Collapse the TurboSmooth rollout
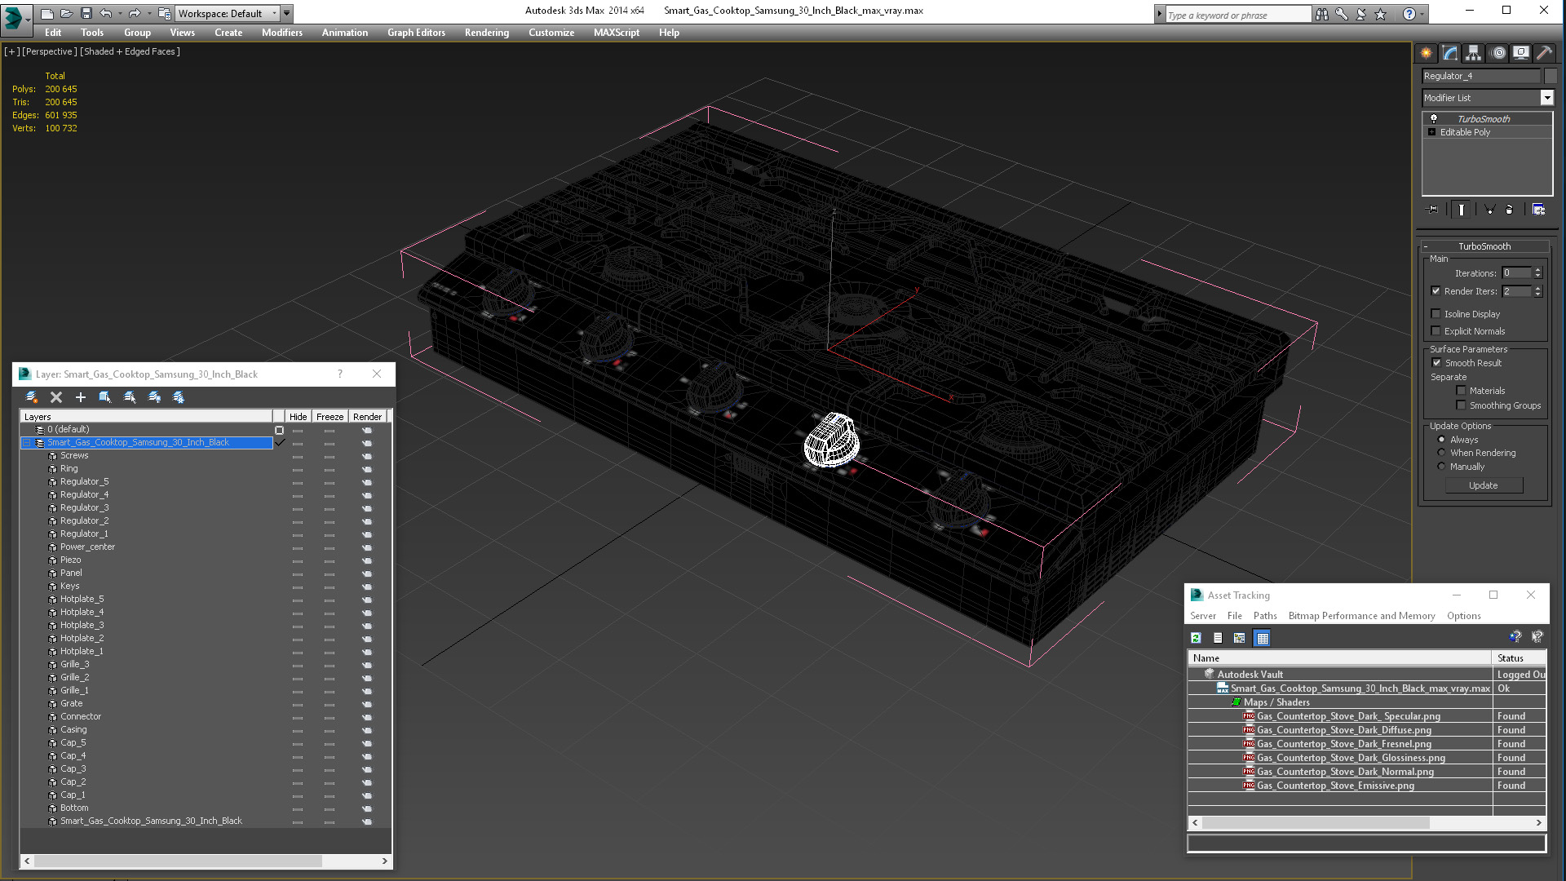The image size is (1566, 881). point(1426,246)
